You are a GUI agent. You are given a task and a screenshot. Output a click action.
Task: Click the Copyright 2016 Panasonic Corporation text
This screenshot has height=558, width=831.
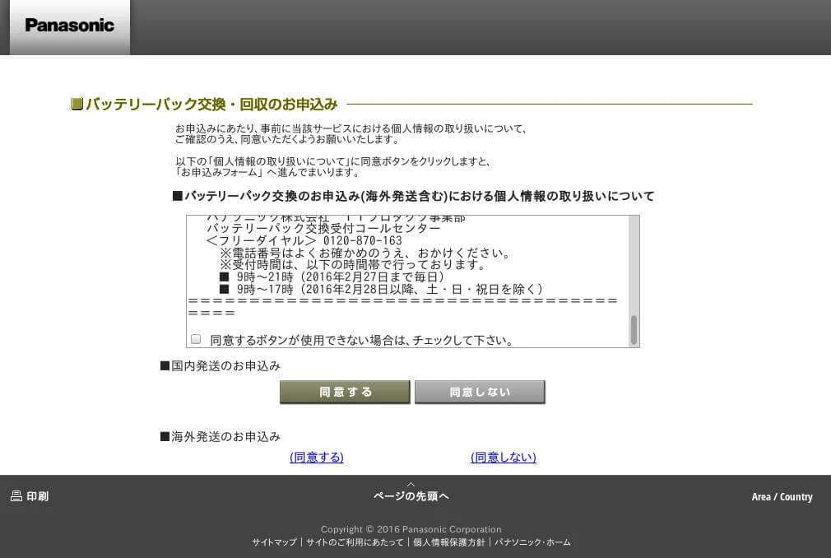point(411,529)
